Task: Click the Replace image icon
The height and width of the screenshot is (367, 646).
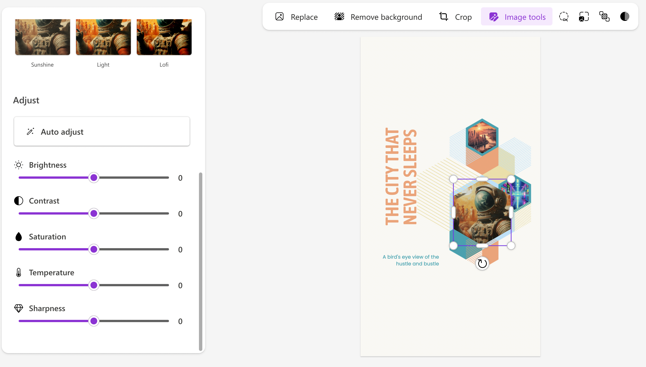Action: tap(279, 17)
